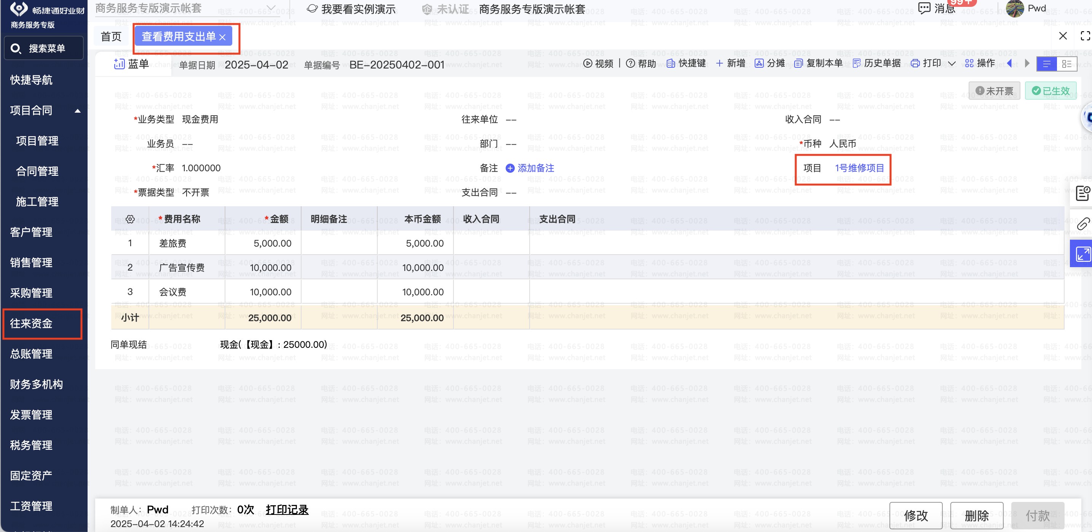Open the 1号维修项目 project link
This screenshot has height=532, width=1092.
(859, 168)
